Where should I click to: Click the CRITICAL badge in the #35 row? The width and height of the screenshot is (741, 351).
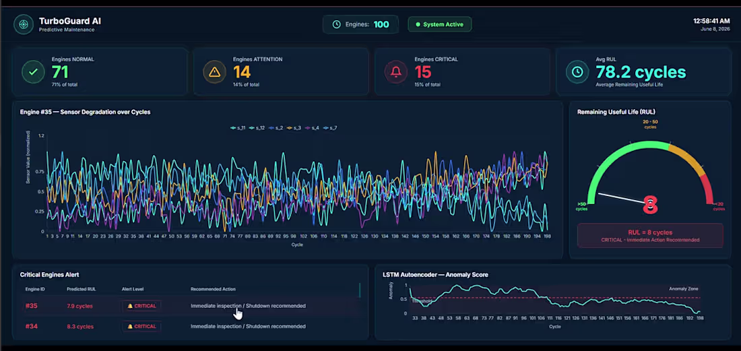pyautogui.click(x=141, y=306)
